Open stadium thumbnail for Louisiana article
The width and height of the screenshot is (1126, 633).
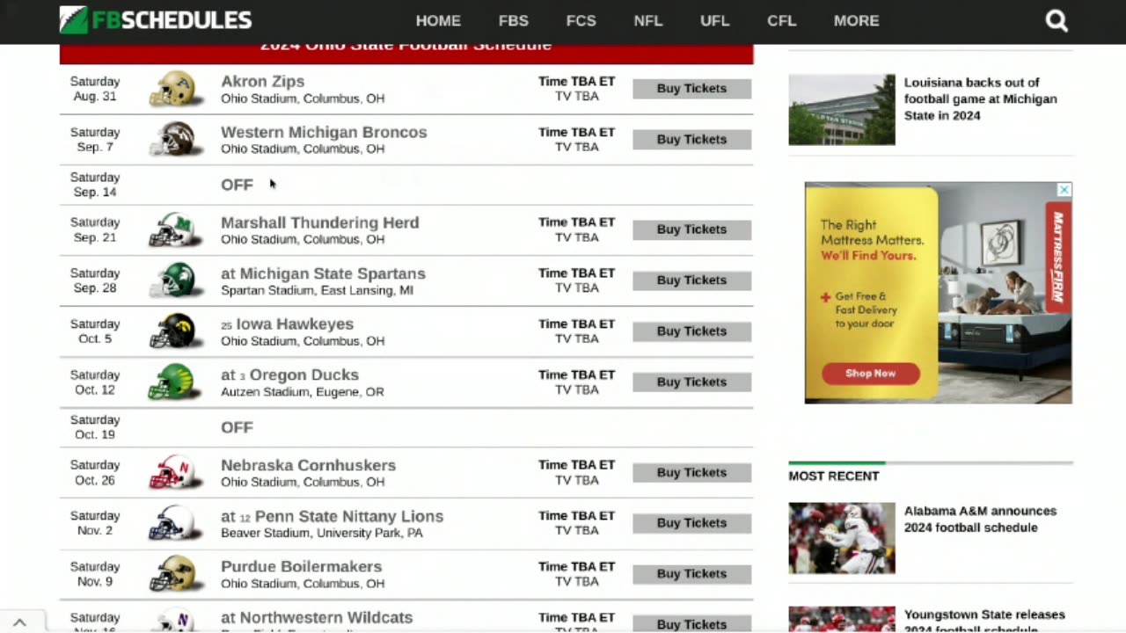(x=841, y=109)
